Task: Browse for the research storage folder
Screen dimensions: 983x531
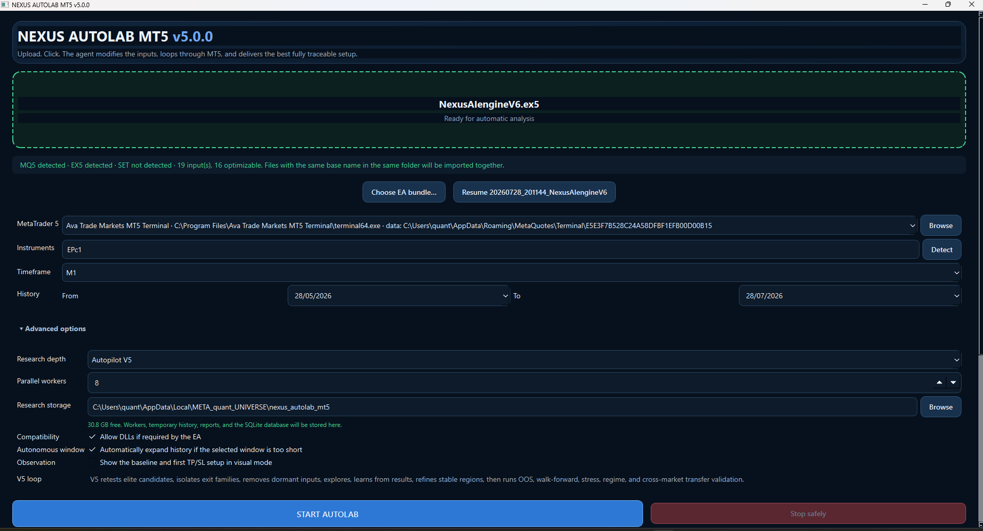Action: [941, 407]
